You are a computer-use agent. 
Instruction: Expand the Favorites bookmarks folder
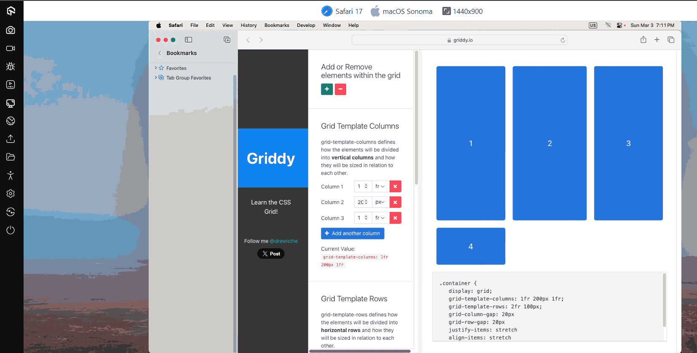pos(156,68)
